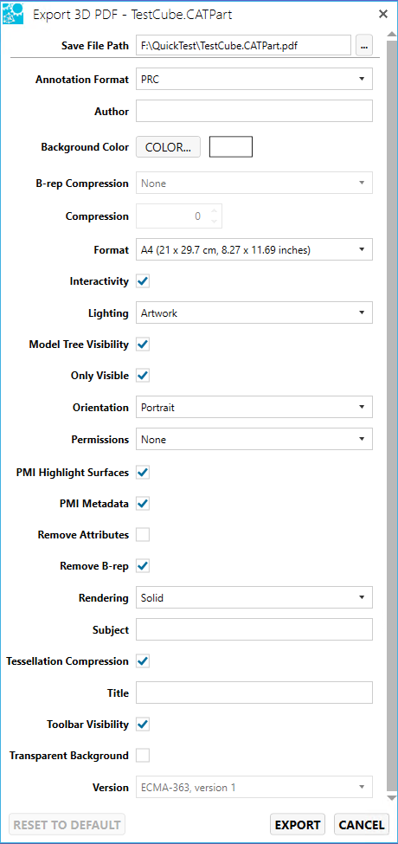Click the CANCEL button

click(362, 824)
